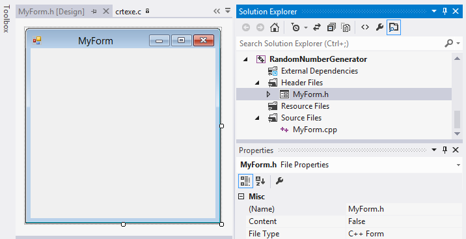
Task: Expand the MyForm.h node
Action: (268, 94)
